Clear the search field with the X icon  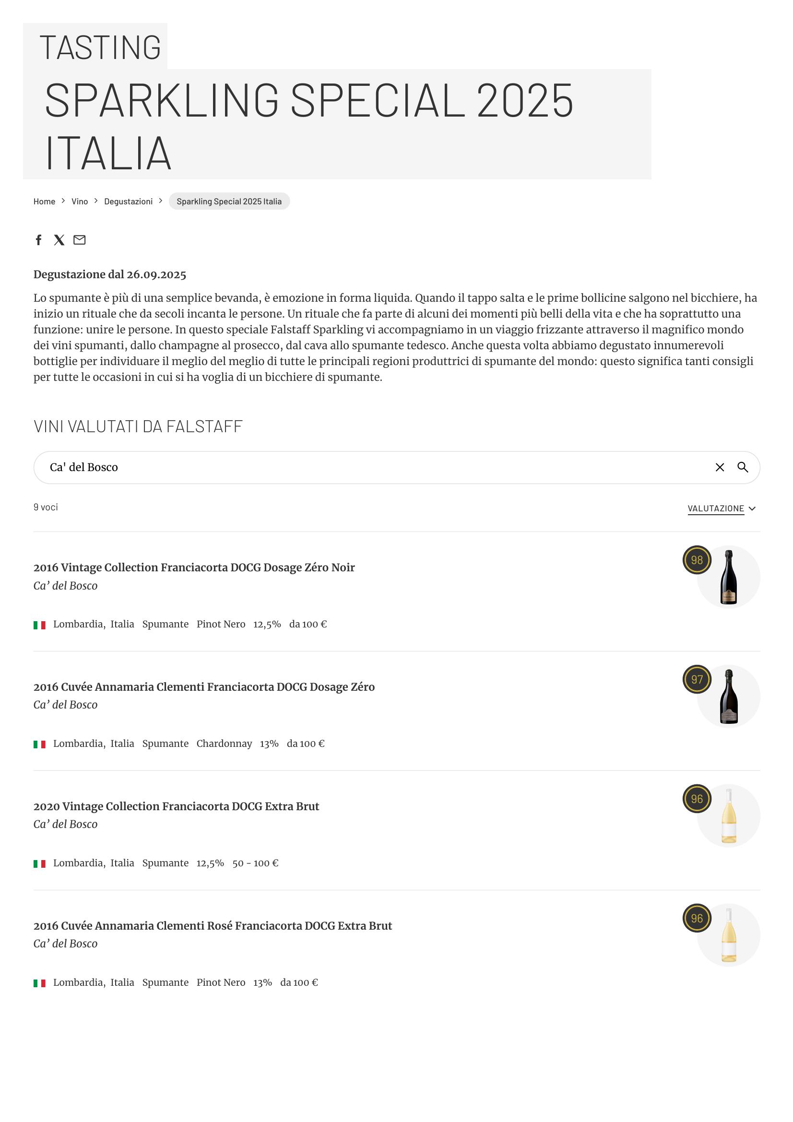(x=719, y=467)
